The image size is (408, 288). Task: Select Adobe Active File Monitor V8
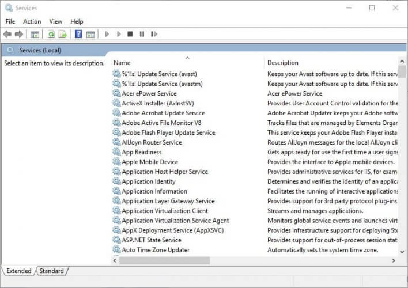(x=161, y=123)
